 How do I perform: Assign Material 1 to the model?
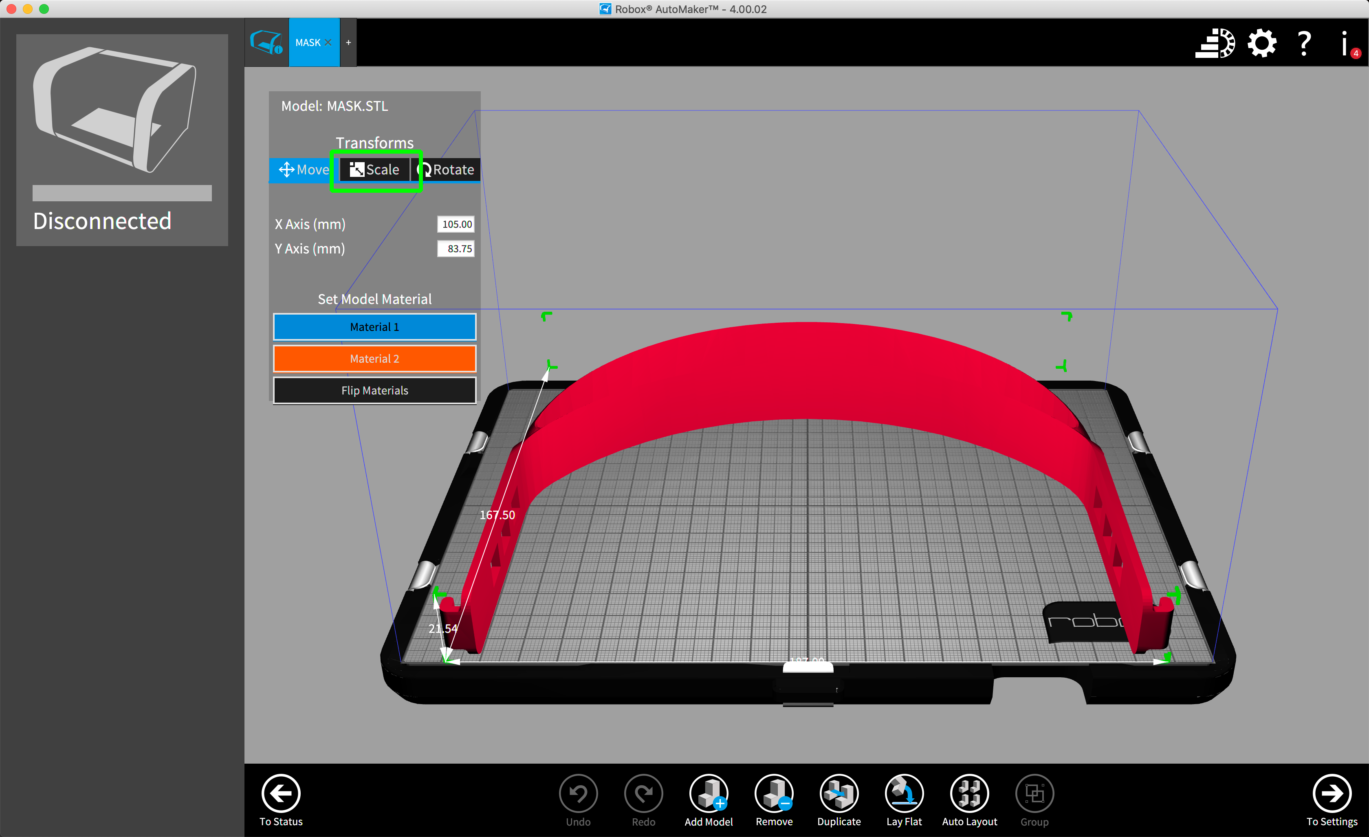point(374,327)
